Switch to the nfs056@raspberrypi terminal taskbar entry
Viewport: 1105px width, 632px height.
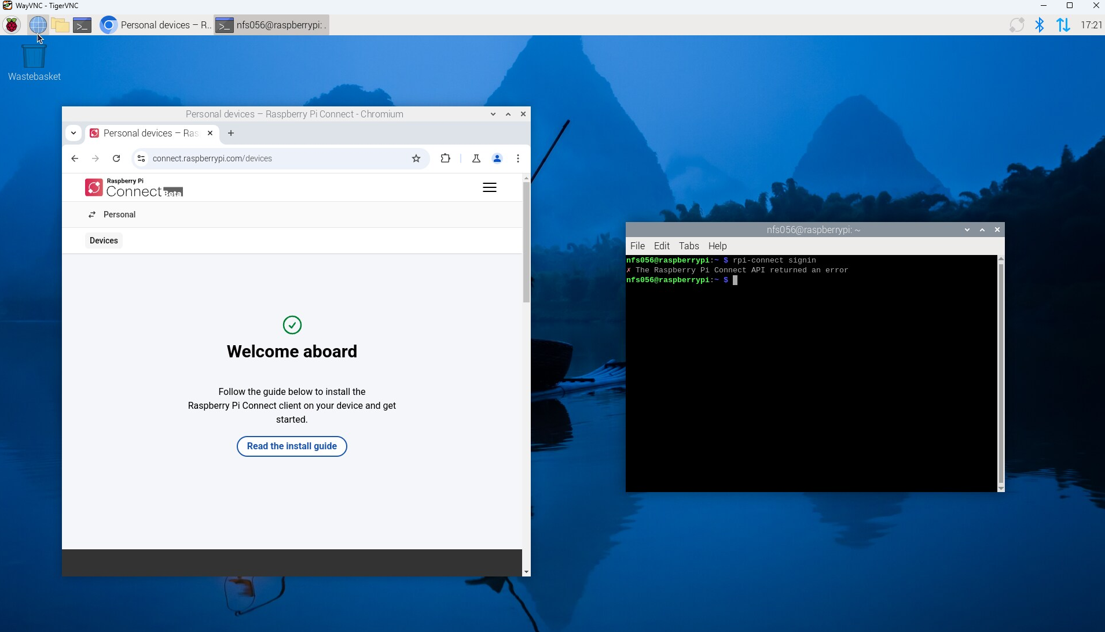coord(271,25)
